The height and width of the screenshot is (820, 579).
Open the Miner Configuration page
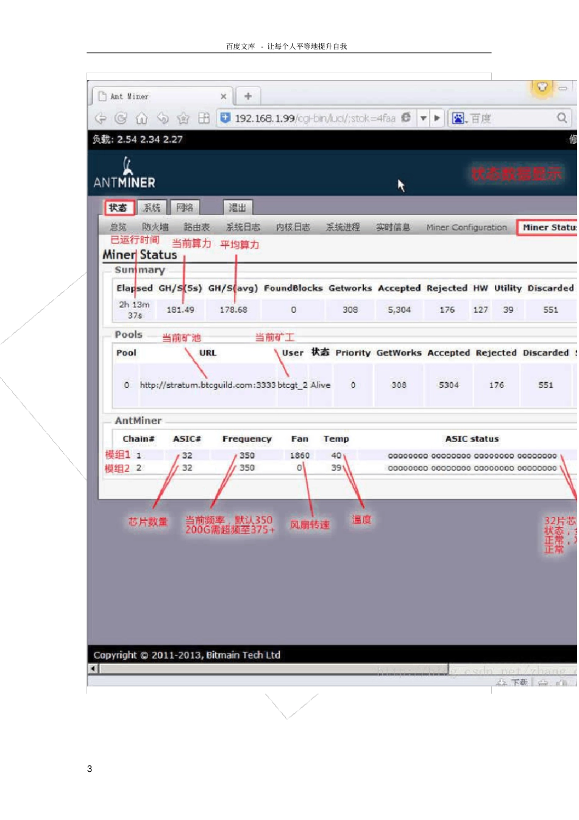tap(467, 227)
